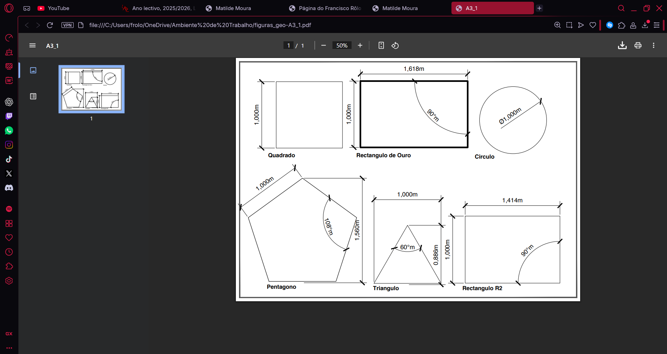Open Spotify player in the sidebar
Image resolution: width=667 pixels, height=354 pixels.
point(9,209)
